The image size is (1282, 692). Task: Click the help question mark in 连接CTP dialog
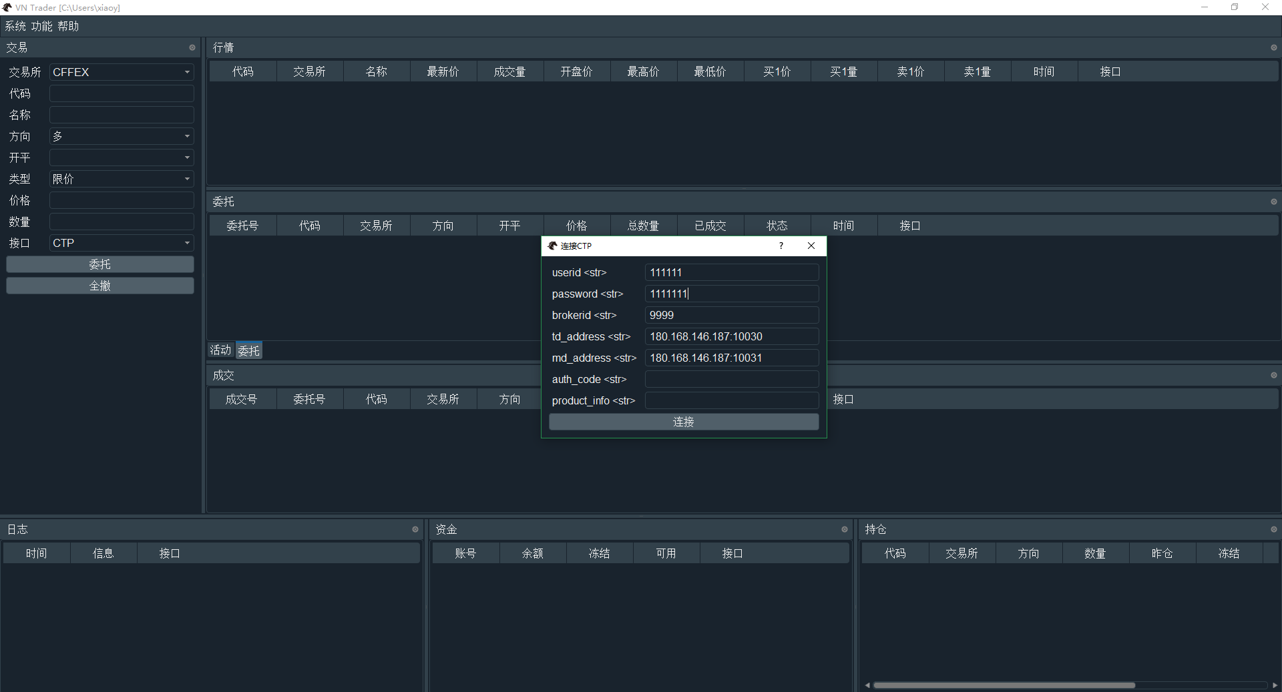[781, 246]
